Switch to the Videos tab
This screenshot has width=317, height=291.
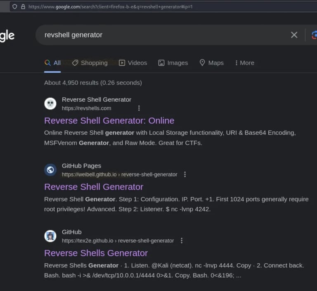coord(133,63)
